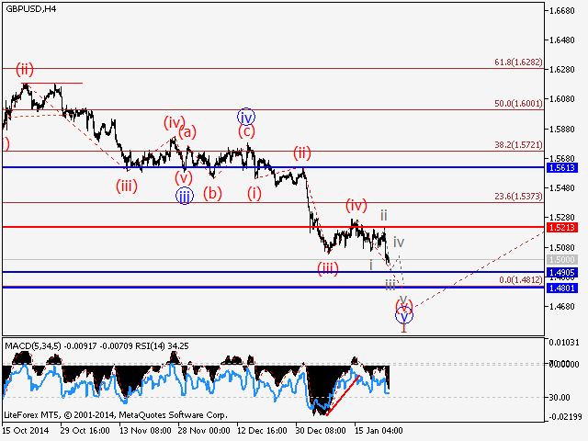
Task: Pick the 38.2(1.5721) Fibonacci label
Action: tap(518, 145)
